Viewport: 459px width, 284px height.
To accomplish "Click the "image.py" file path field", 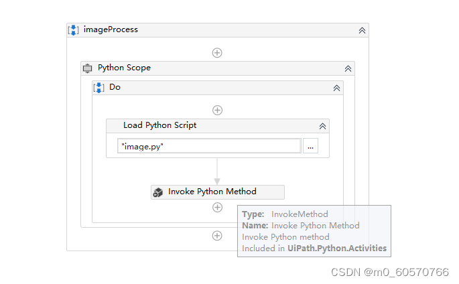I will pos(209,146).
